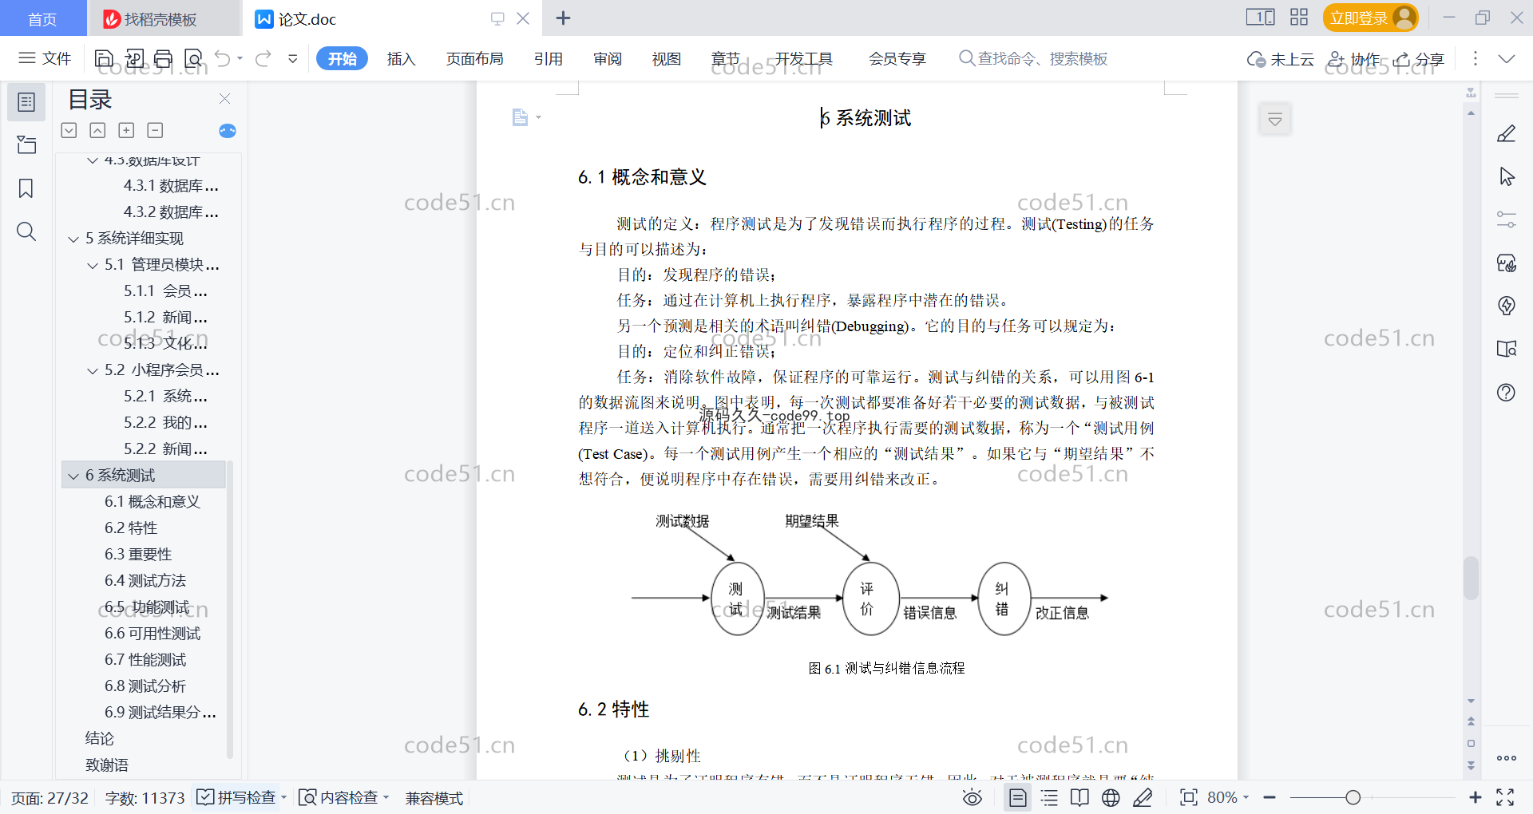Click the word count 字数: 11373
The height and width of the screenshot is (814, 1533).
pos(145,798)
